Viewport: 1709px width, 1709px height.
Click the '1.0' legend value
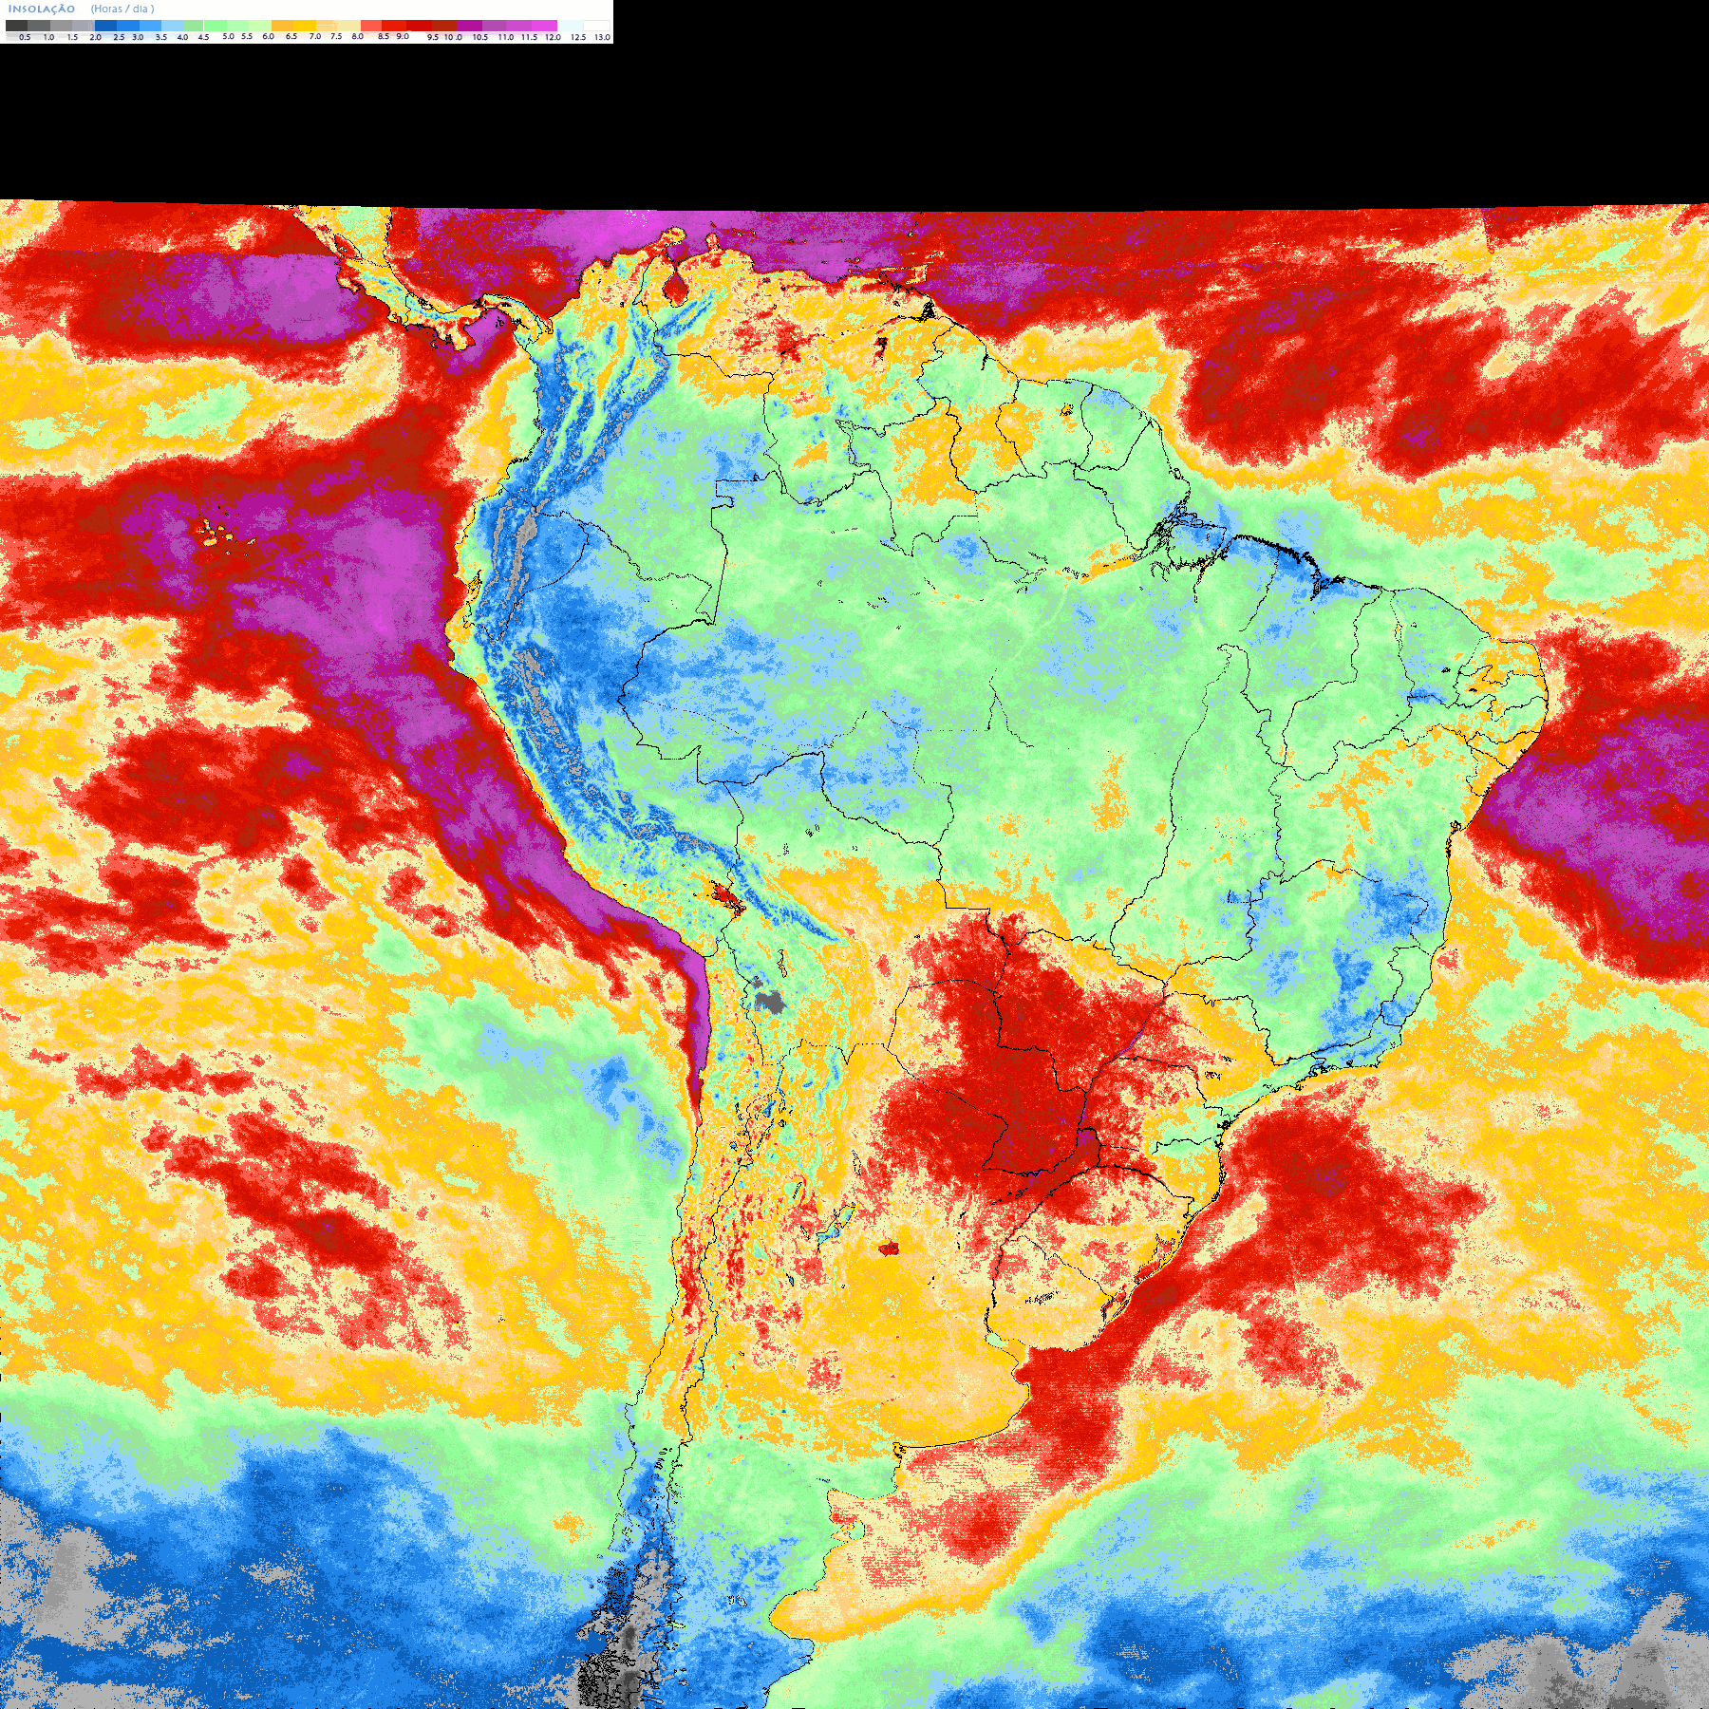pyautogui.click(x=48, y=37)
